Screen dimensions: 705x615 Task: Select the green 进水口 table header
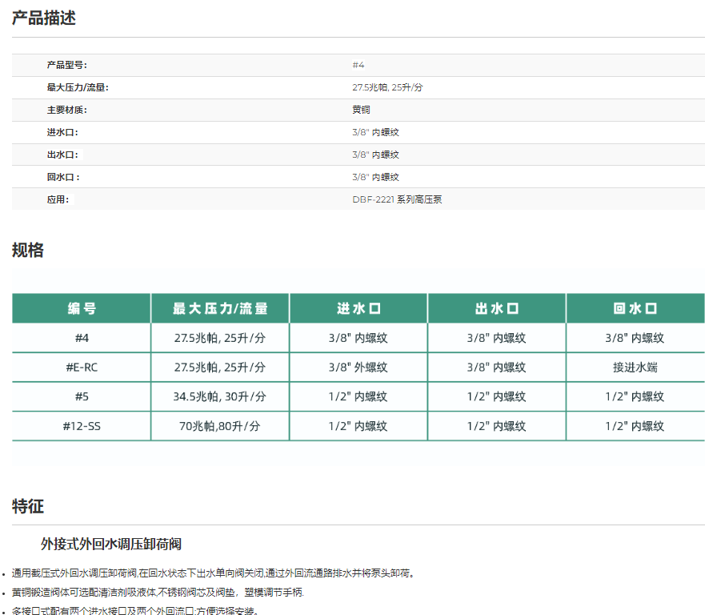tap(359, 308)
